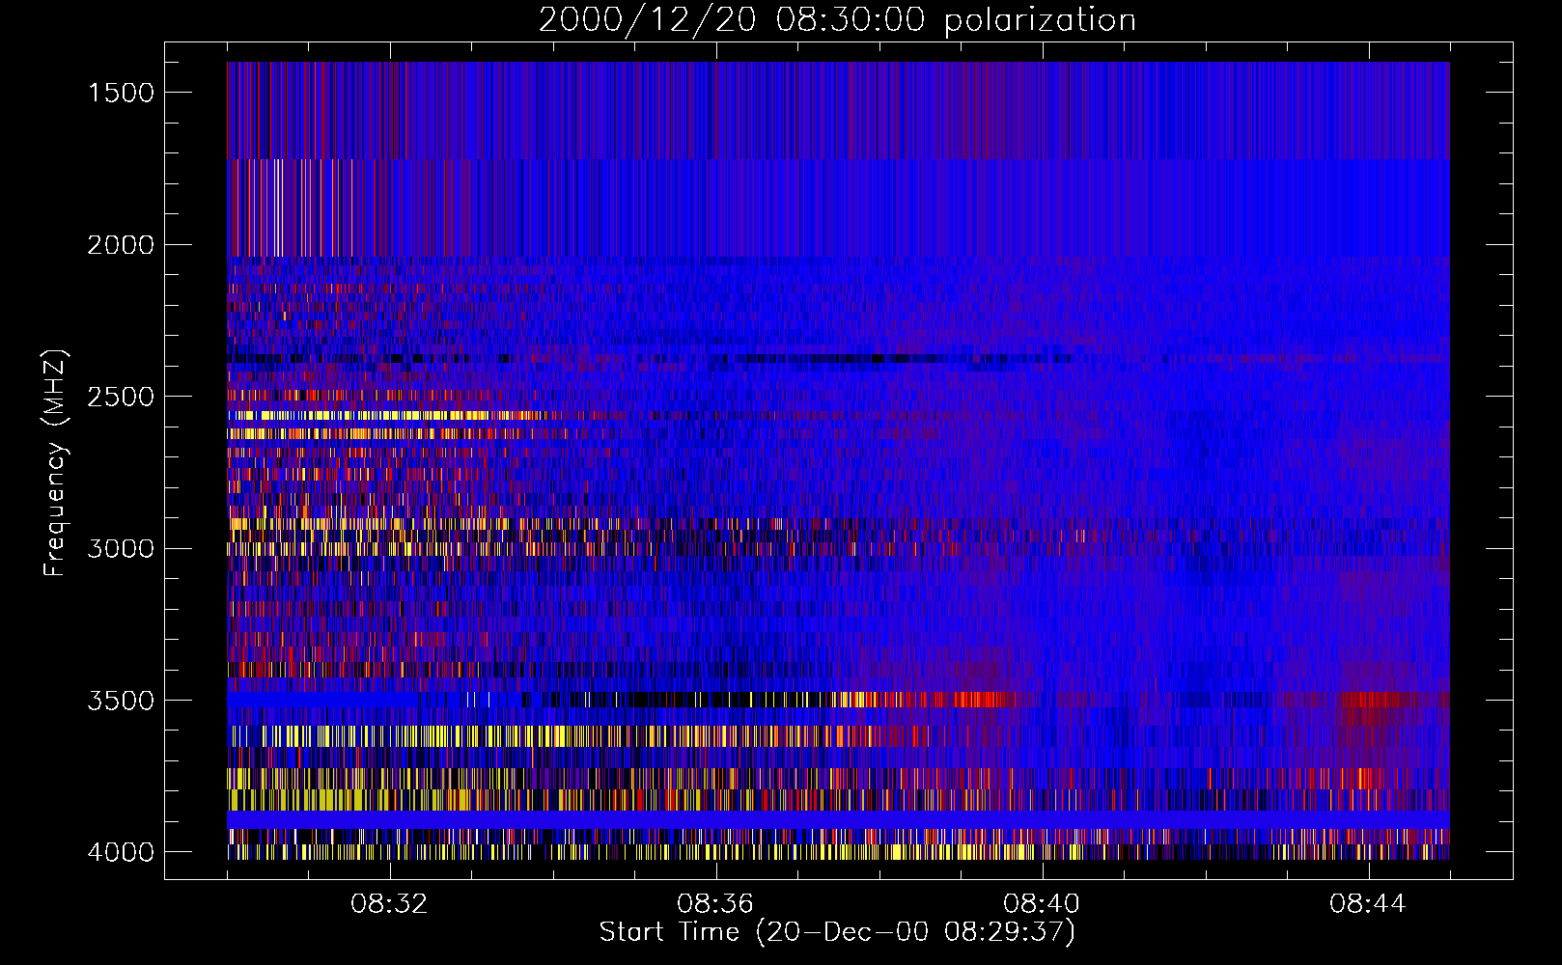The height and width of the screenshot is (965, 1562).
Task: Select the 3500 frequency axis label
Action: [121, 701]
